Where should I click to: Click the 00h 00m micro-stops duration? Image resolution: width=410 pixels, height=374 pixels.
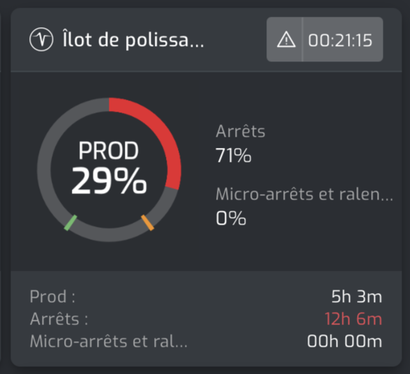pos(344,342)
